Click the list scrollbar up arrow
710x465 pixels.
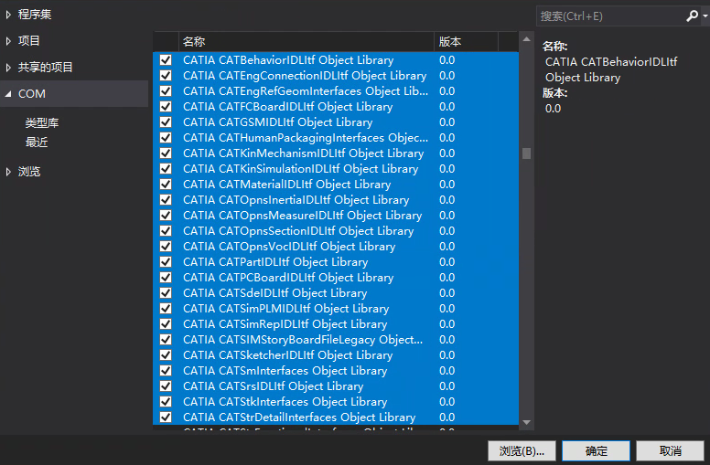(526, 39)
